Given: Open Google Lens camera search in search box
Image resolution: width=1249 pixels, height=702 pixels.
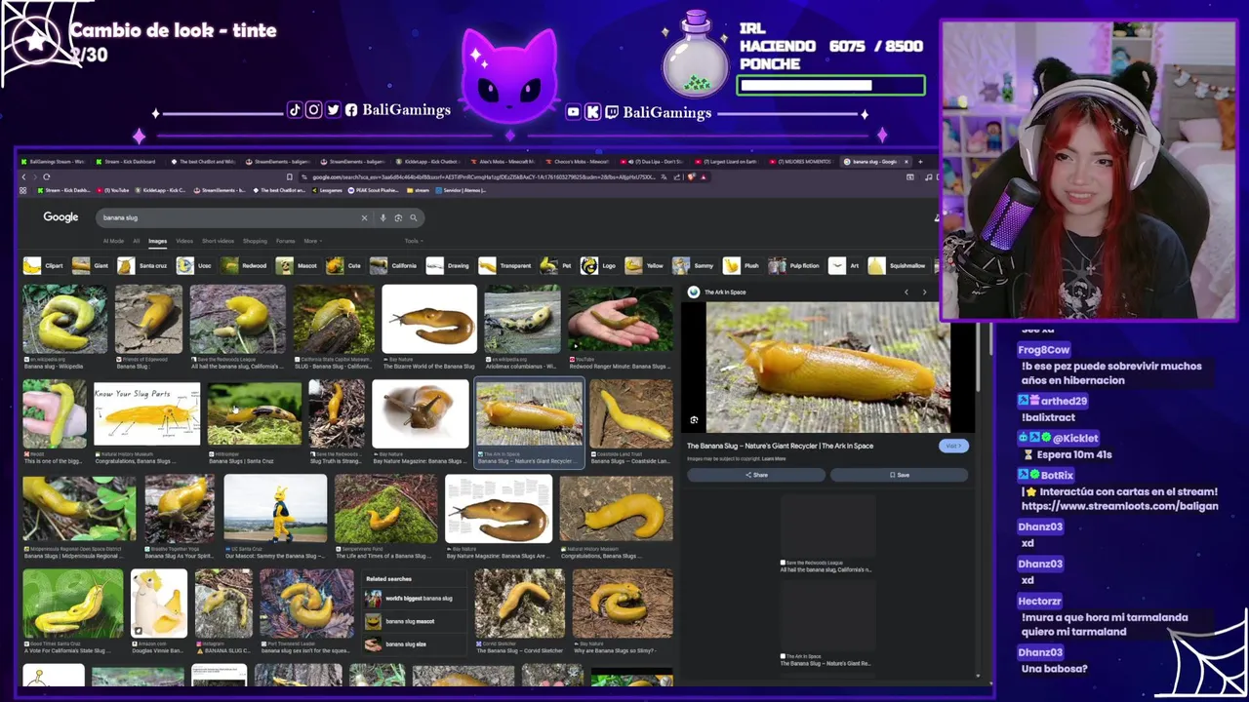Looking at the screenshot, I should (x=398, y=217).
